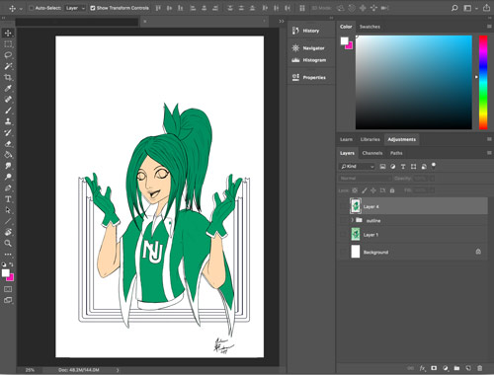Open the Normal blend mode dropdown
The image size is (494, 375).
[x=365, y=179]
